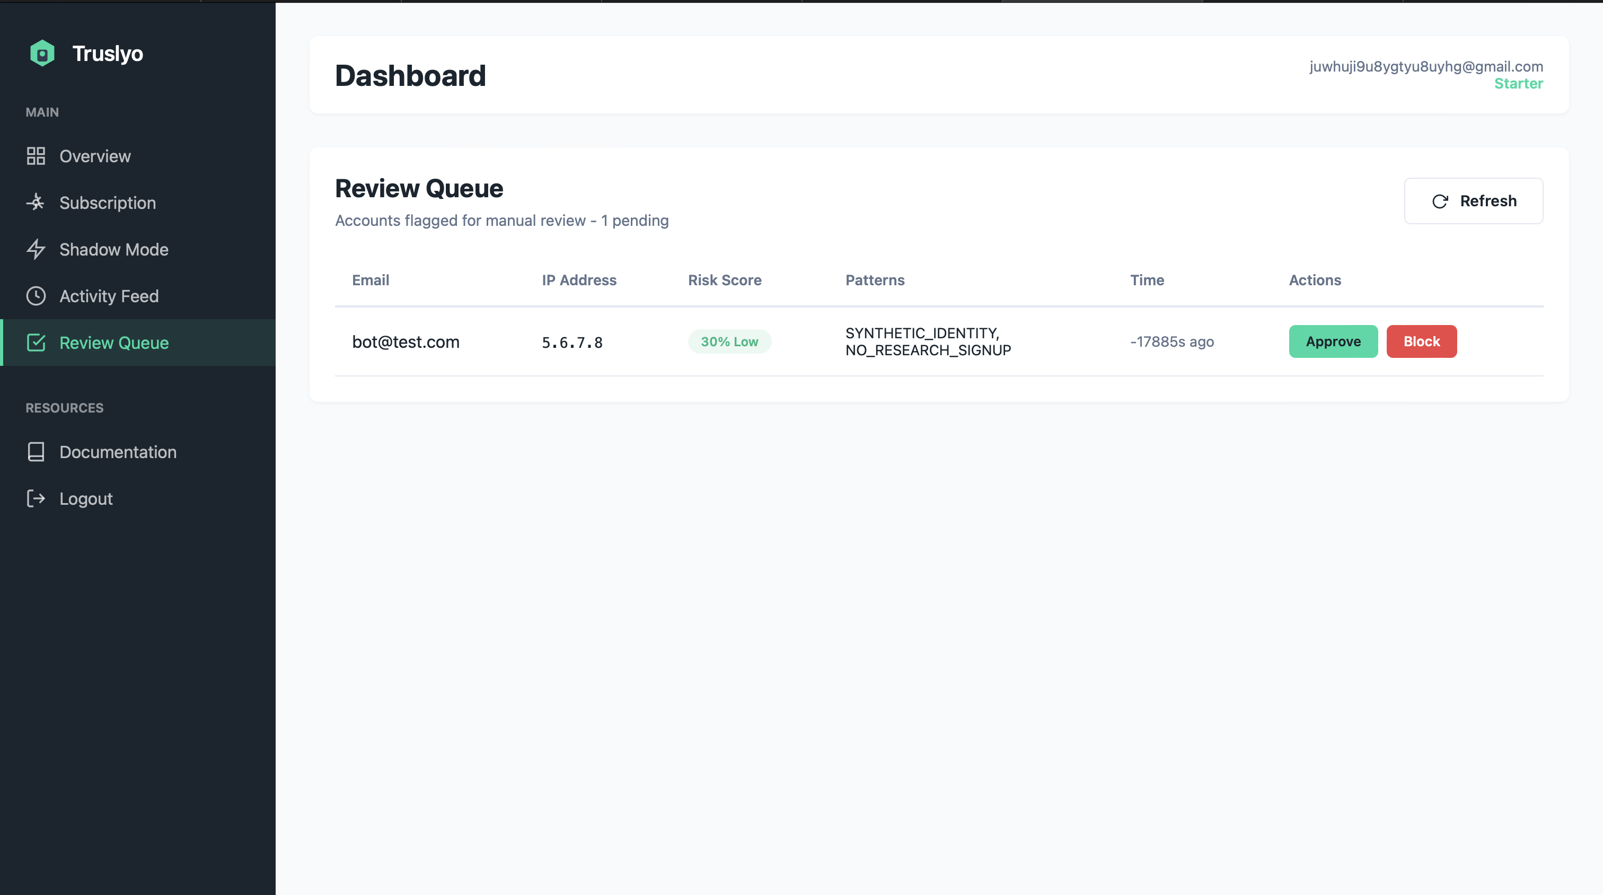Click the Overview grid icon
This screenshot has height=895, width=1603.
[36, 156]
